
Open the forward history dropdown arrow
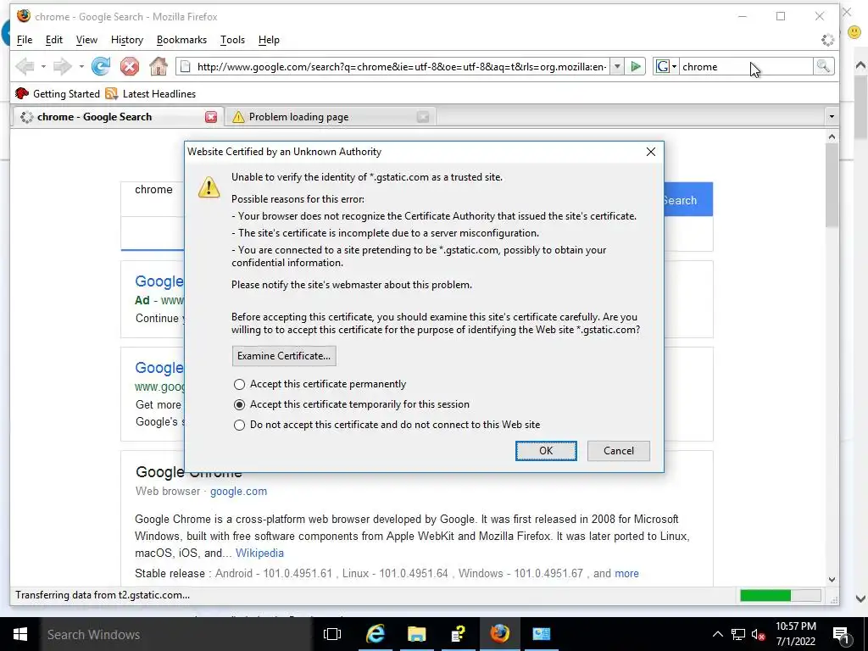(81, 66)
